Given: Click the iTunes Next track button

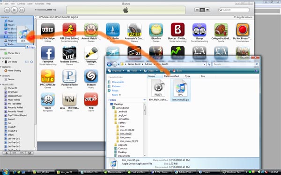Looking at the screenshot, I should (x=22, y=10).
